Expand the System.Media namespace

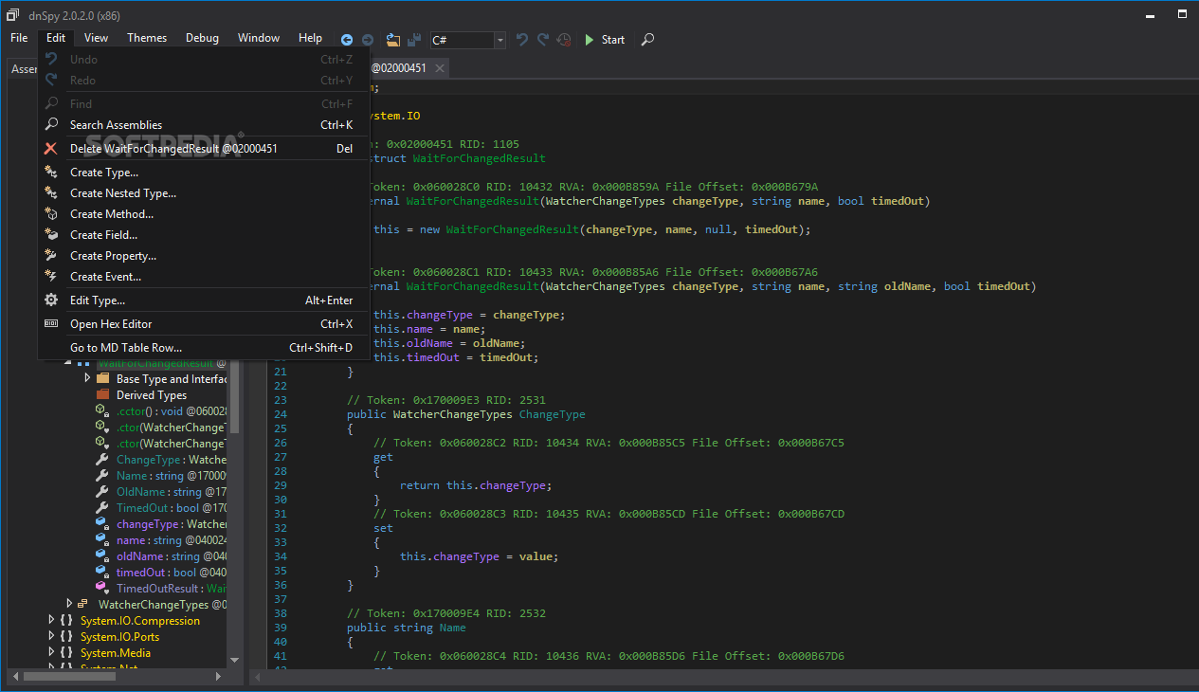pyautogui.click(x=51, y=653)
